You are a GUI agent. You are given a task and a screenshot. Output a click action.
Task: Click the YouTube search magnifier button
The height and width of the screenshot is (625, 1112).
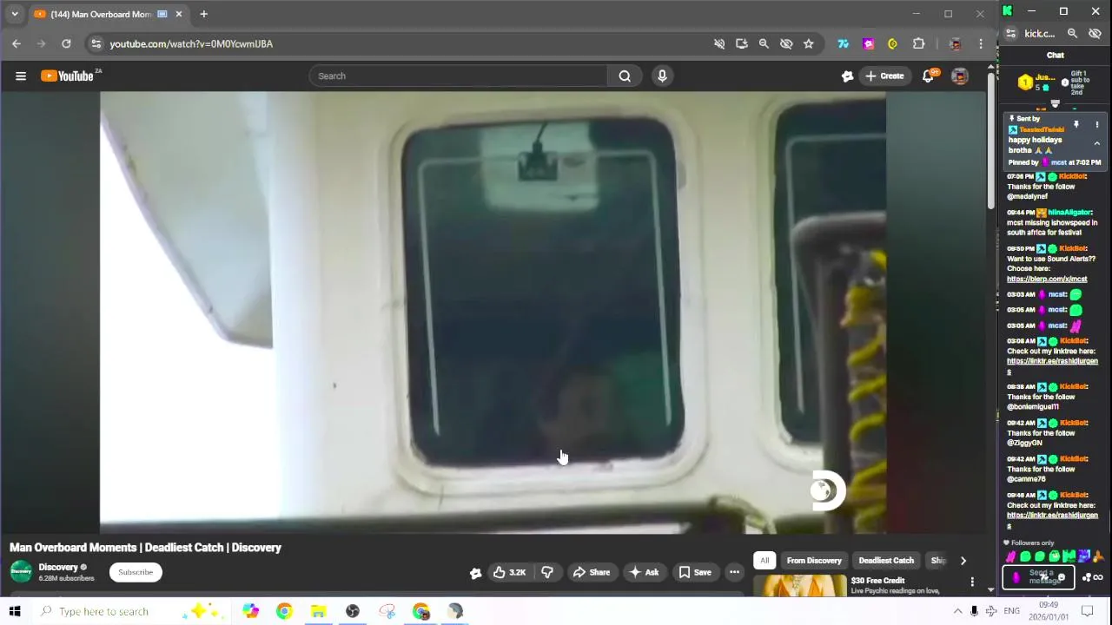625,76
